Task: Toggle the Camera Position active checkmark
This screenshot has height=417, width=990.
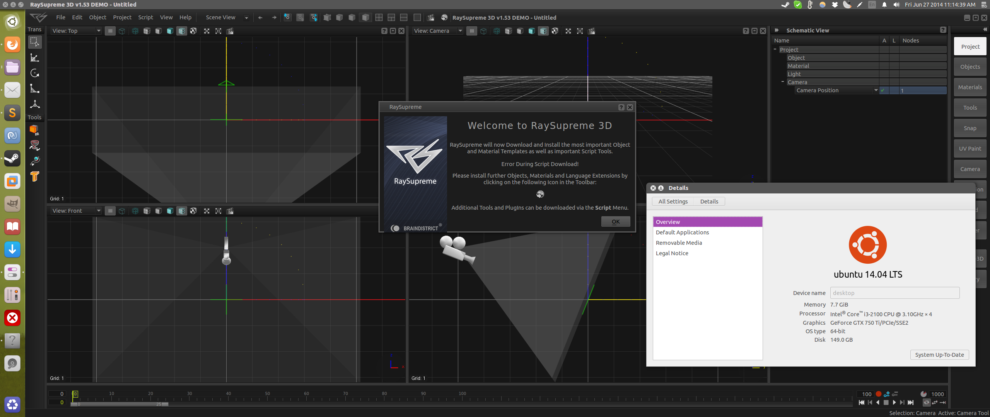Action: (x=883, y=90)
